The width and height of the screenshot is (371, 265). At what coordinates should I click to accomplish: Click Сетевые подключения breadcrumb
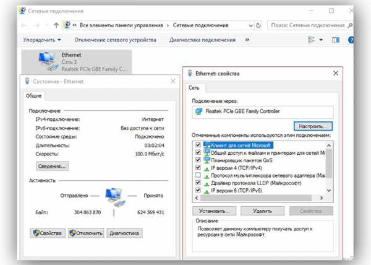[200, 25]
